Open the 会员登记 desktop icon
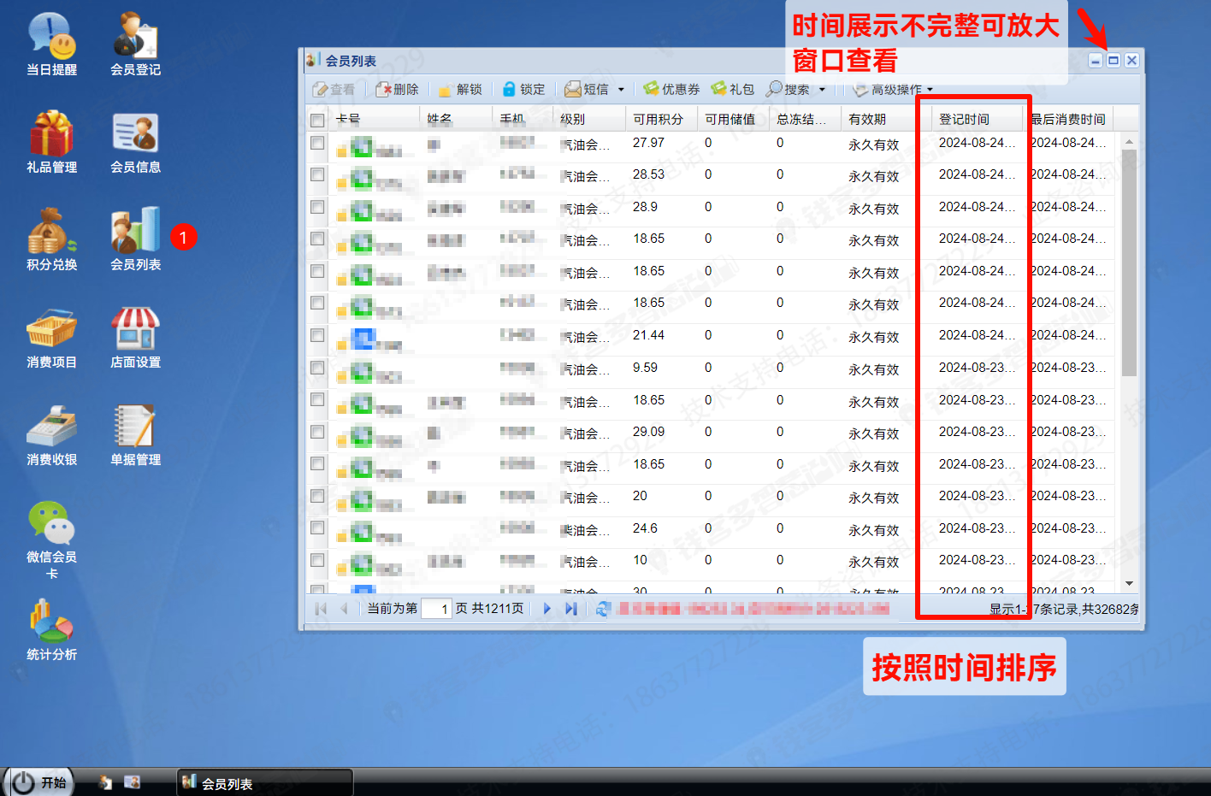Screen dimensions: 1211x796 [135, 44]
